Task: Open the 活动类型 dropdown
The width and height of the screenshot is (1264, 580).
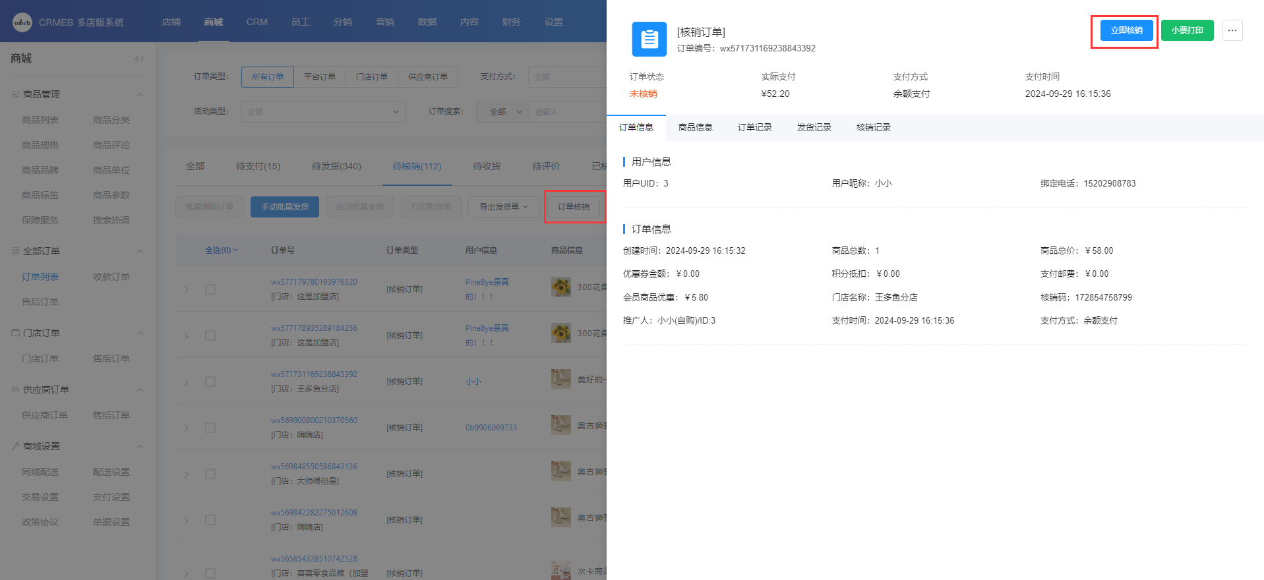Action: (x=323, y=112)
